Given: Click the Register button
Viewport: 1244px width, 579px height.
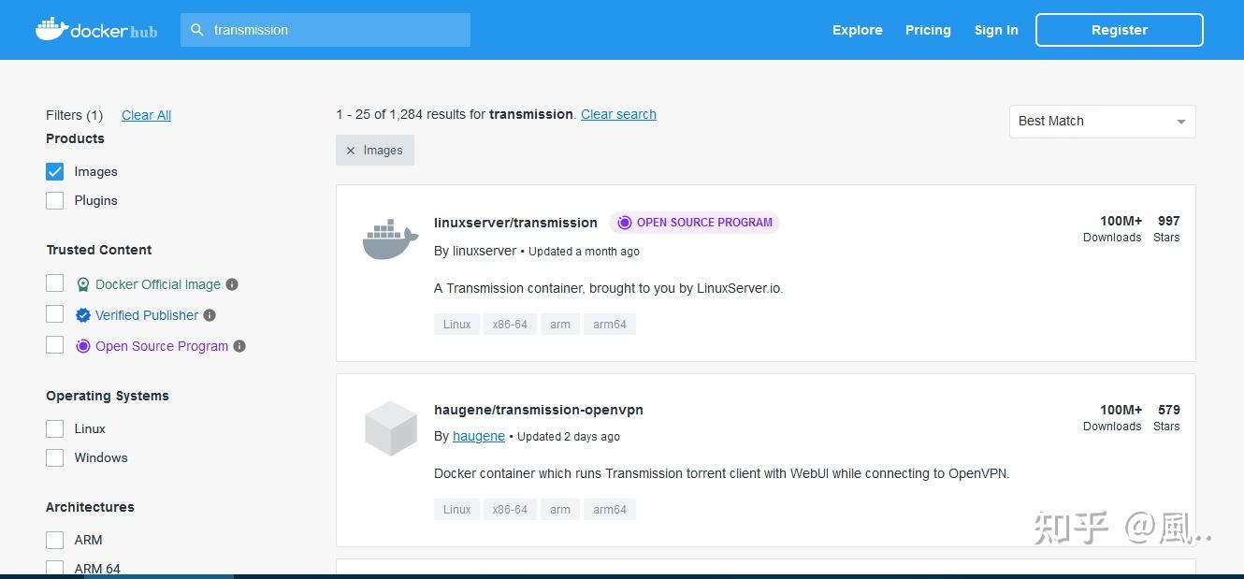Looking at the screenshot, I should coord(1119,29).
